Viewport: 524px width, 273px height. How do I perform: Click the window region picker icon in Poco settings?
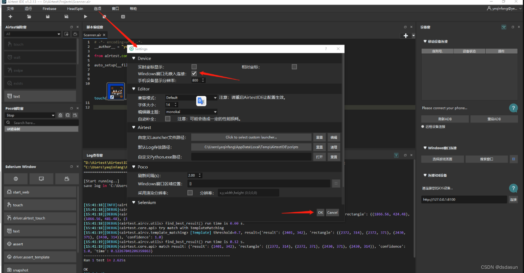pyautogui.click(x=336, y=184)
